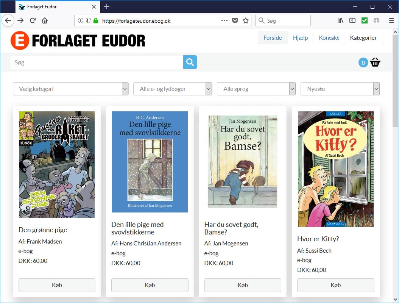This screenshot has width=399, height=303.
Task: Open the Library bookshelf icon
Action: pos(340,20)
